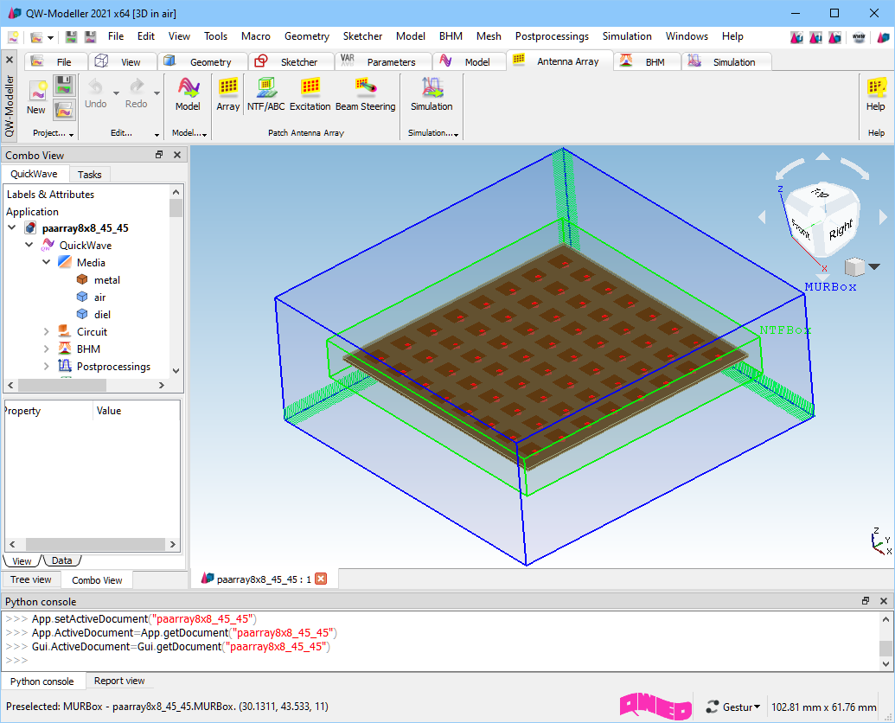Close the paarray8x8_45_45 document tab
Viewport: 895px width, 723px height.
point(321,579)
